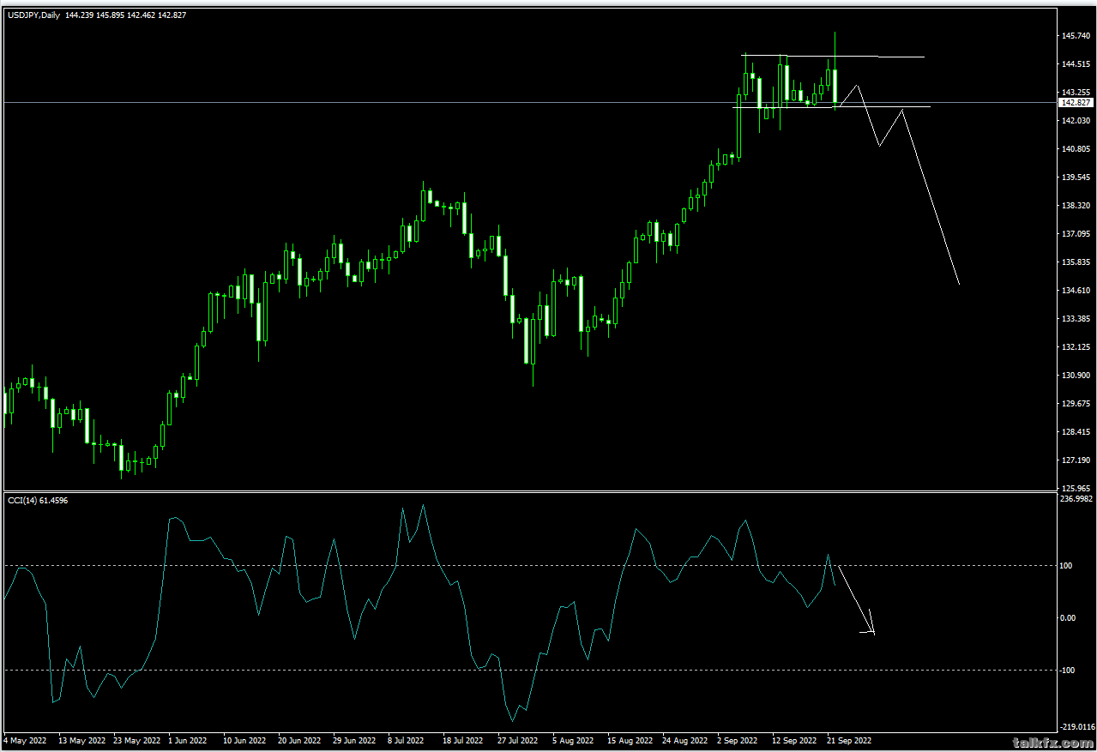Click the 142.030 price axis label

(1076, 121)
